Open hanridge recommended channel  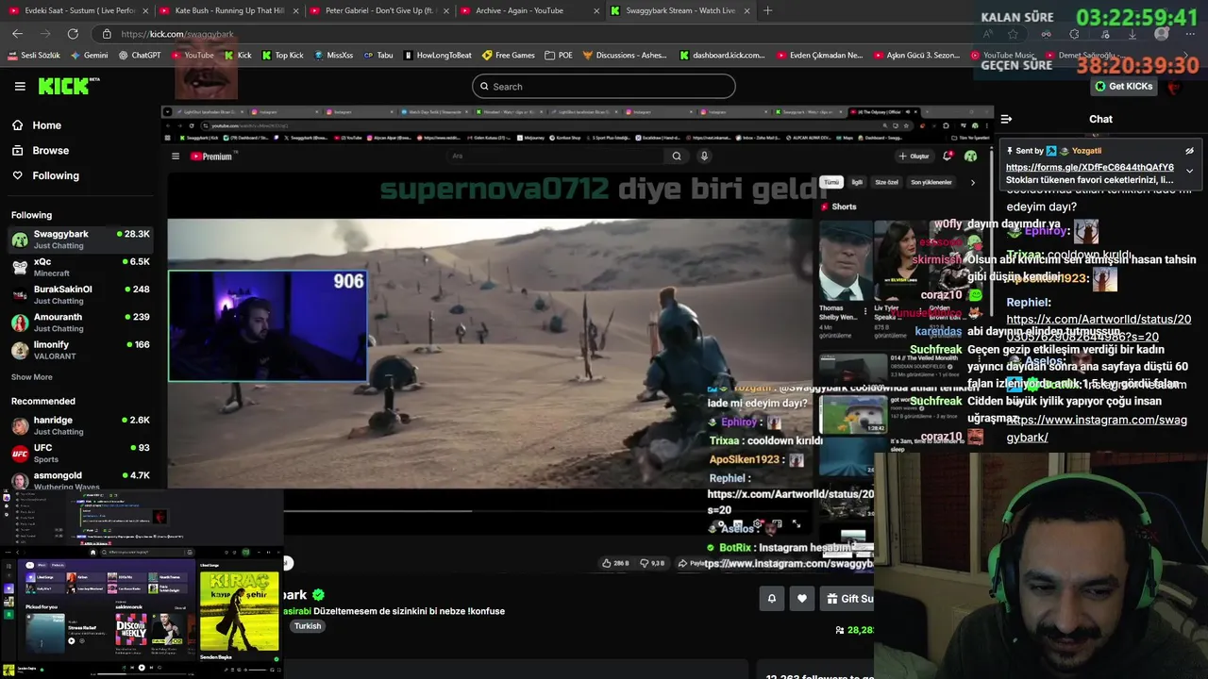[80, 425]
